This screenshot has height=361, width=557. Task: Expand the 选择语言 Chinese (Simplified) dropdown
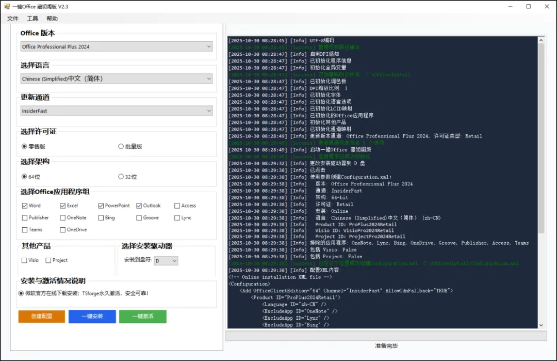pos(117,79)
